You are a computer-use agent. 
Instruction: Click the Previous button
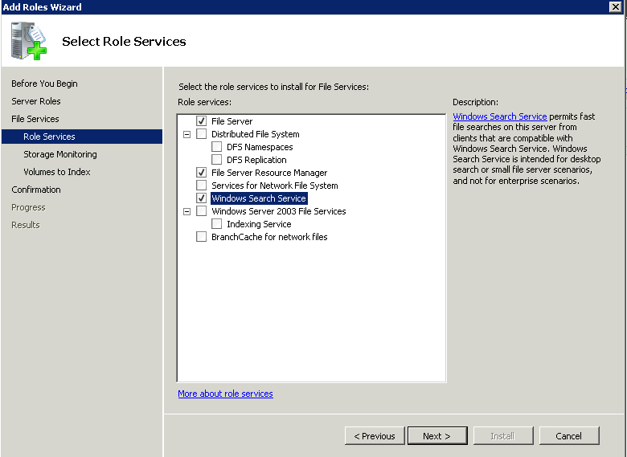coord(375,435)
